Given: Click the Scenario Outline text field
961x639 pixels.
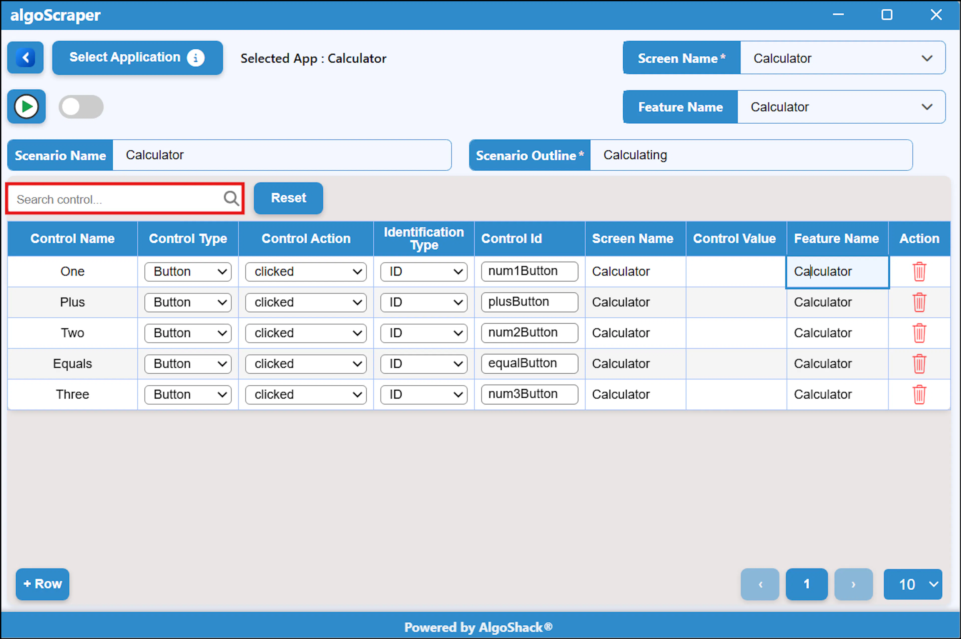Looking at the screenshot, I should [x=751, y=155].
